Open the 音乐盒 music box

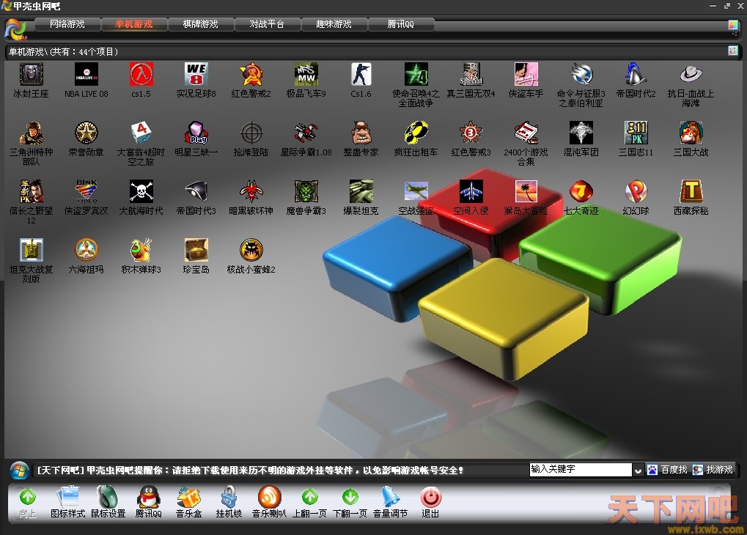188,503
